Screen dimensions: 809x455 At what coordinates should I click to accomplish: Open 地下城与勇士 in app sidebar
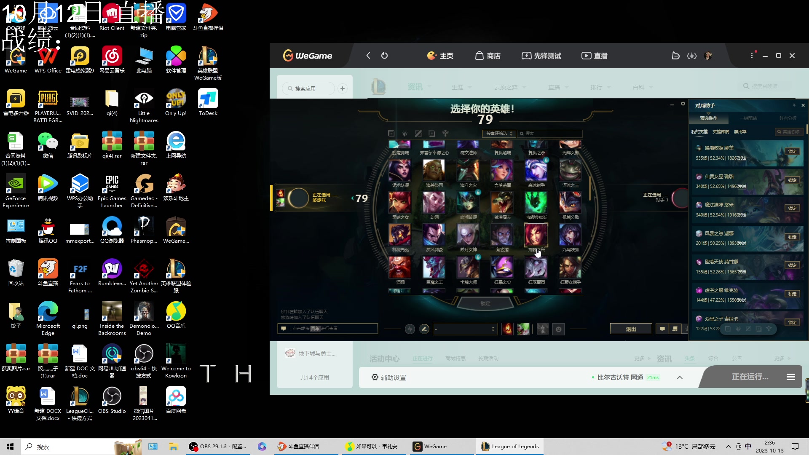click(x=311, y=353)
